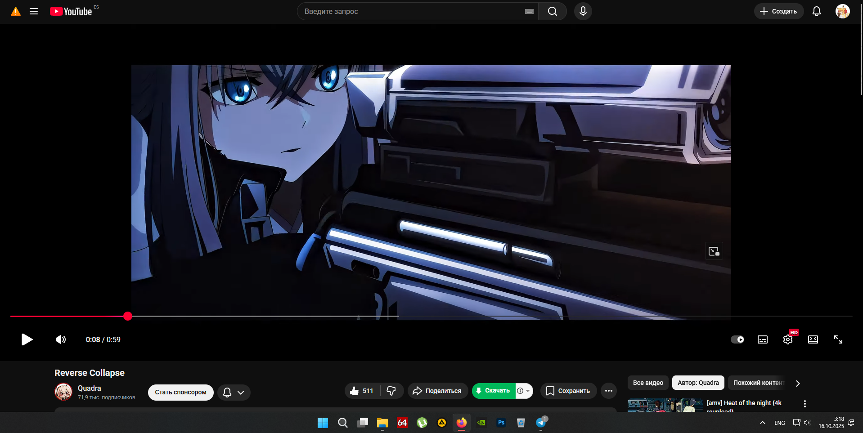The width and height of the screenshot is (863, 433).
Task: Open the Windows Start menu
Action: coord(323,423)
